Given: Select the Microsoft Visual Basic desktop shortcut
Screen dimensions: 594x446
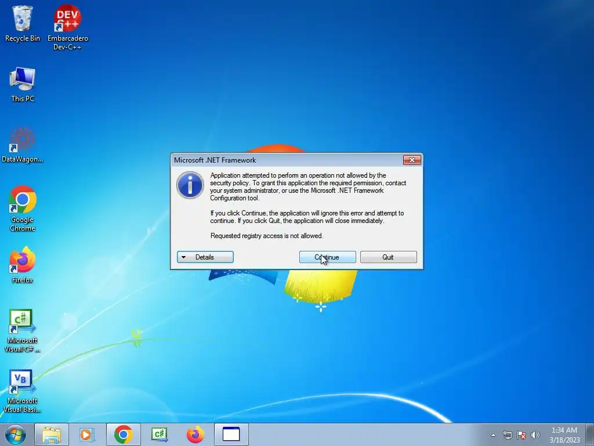Looking at the screenshot, I should pos(23,391).
